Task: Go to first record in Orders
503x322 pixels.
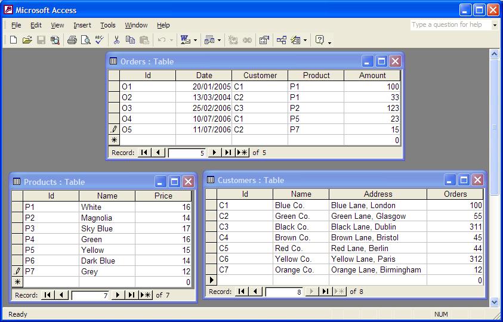Action: [144, 153]
